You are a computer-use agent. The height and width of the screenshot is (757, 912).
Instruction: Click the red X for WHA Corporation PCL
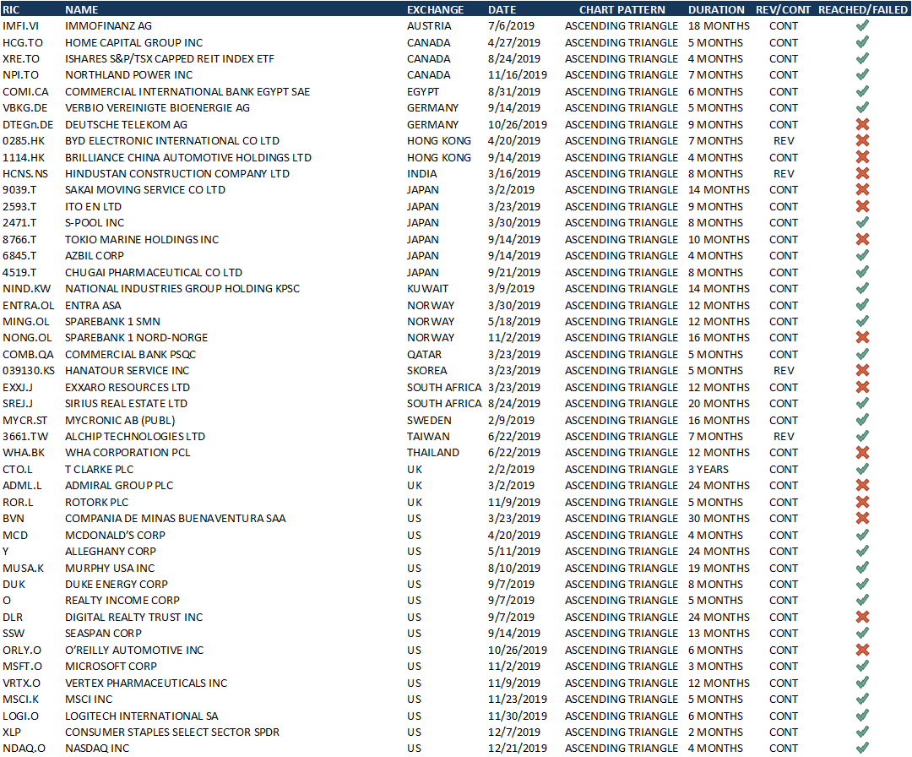[862, 453]
